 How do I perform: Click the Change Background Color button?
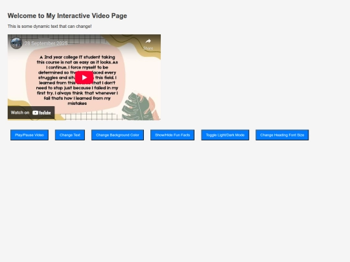pos(117,135)
